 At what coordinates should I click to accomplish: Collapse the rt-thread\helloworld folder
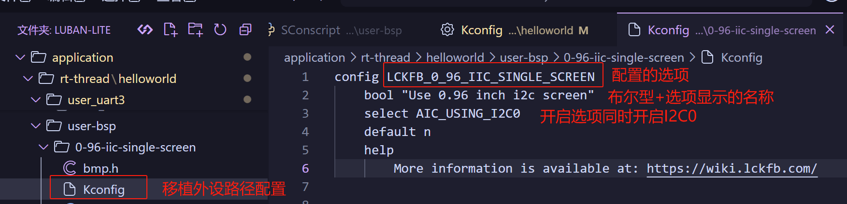(28, 79)
